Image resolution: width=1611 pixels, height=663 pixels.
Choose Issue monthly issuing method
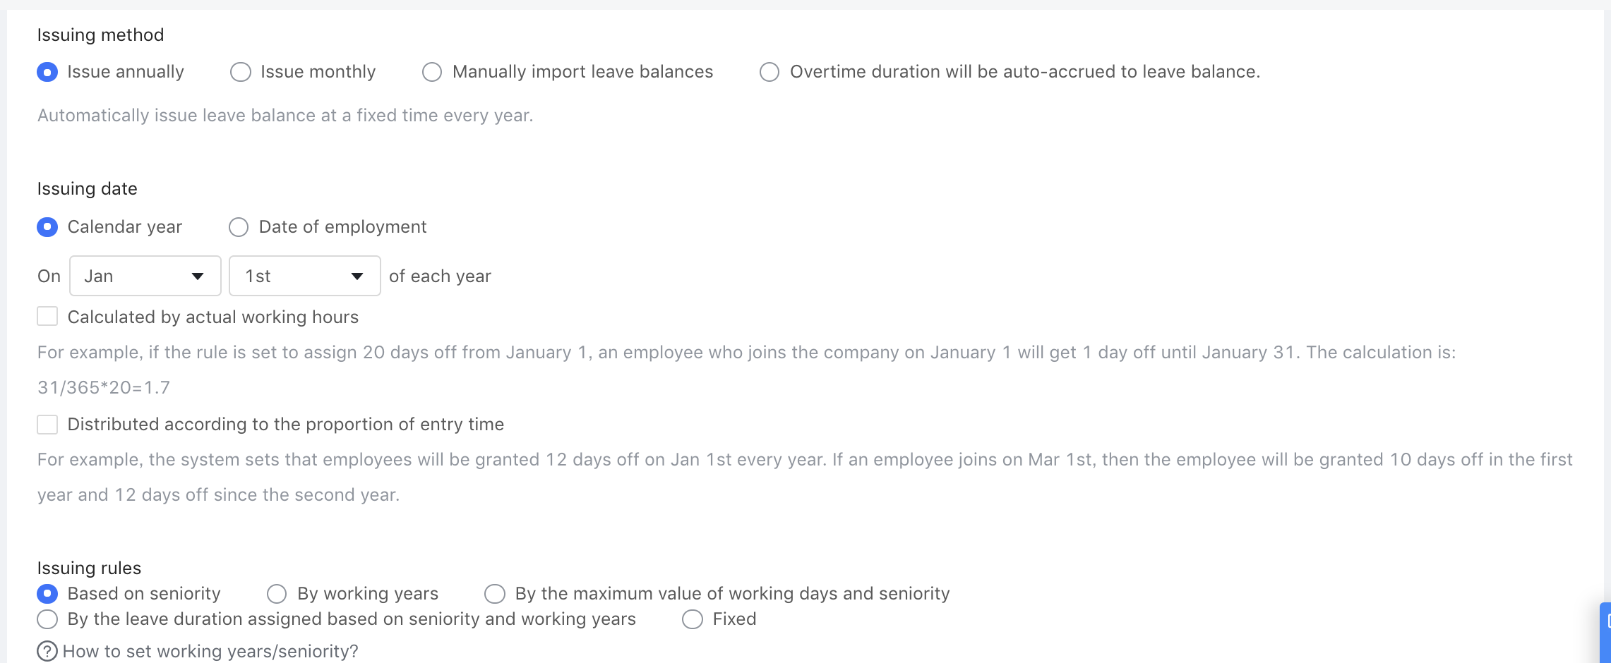[x=241, y=72]
